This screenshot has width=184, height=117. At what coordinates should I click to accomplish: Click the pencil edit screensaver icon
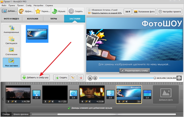(x=73, y=77)
